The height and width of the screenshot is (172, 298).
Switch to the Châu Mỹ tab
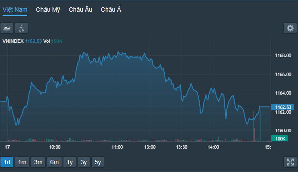point(48,10)
